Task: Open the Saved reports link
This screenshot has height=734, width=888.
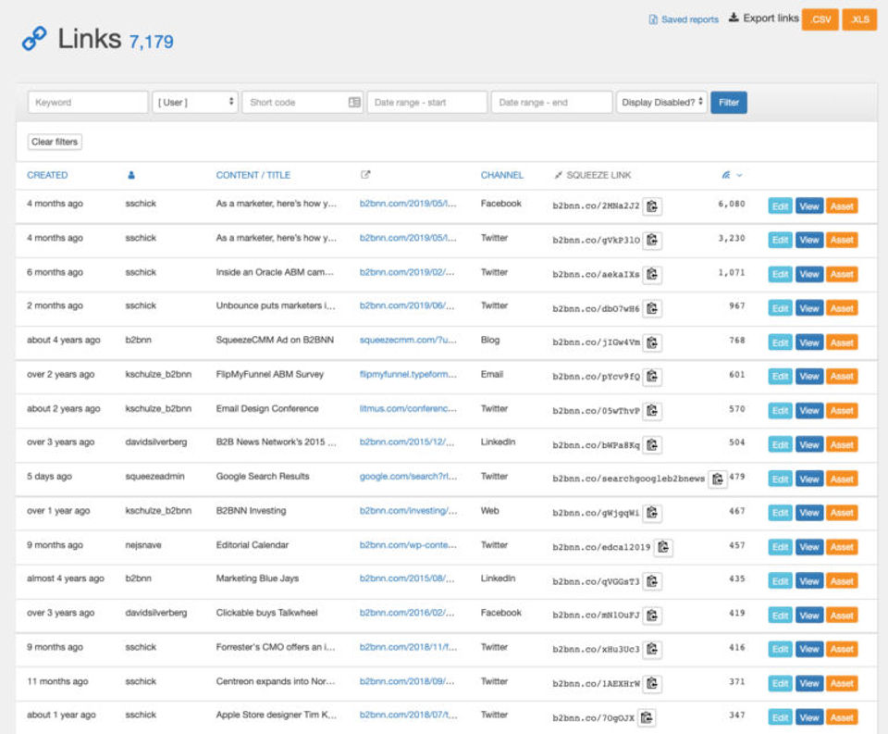Action: pyautogui.click(x=684, y=19)
